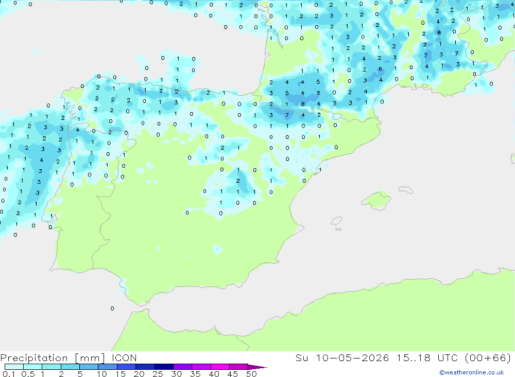Select the 10–15 mm legend color swatch
Image resolution: width=515 pixels, height=377 pixels.
[x=108, y=367]
